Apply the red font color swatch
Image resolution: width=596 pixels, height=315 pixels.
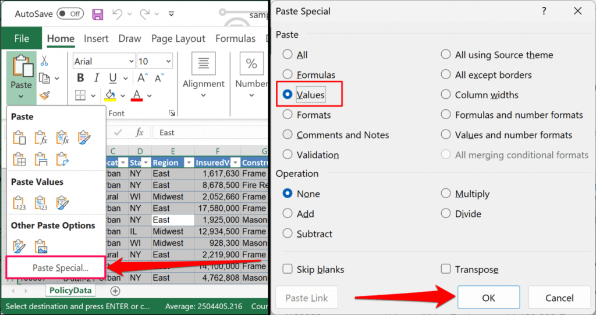pyautogui.click(x=137, y=95)
